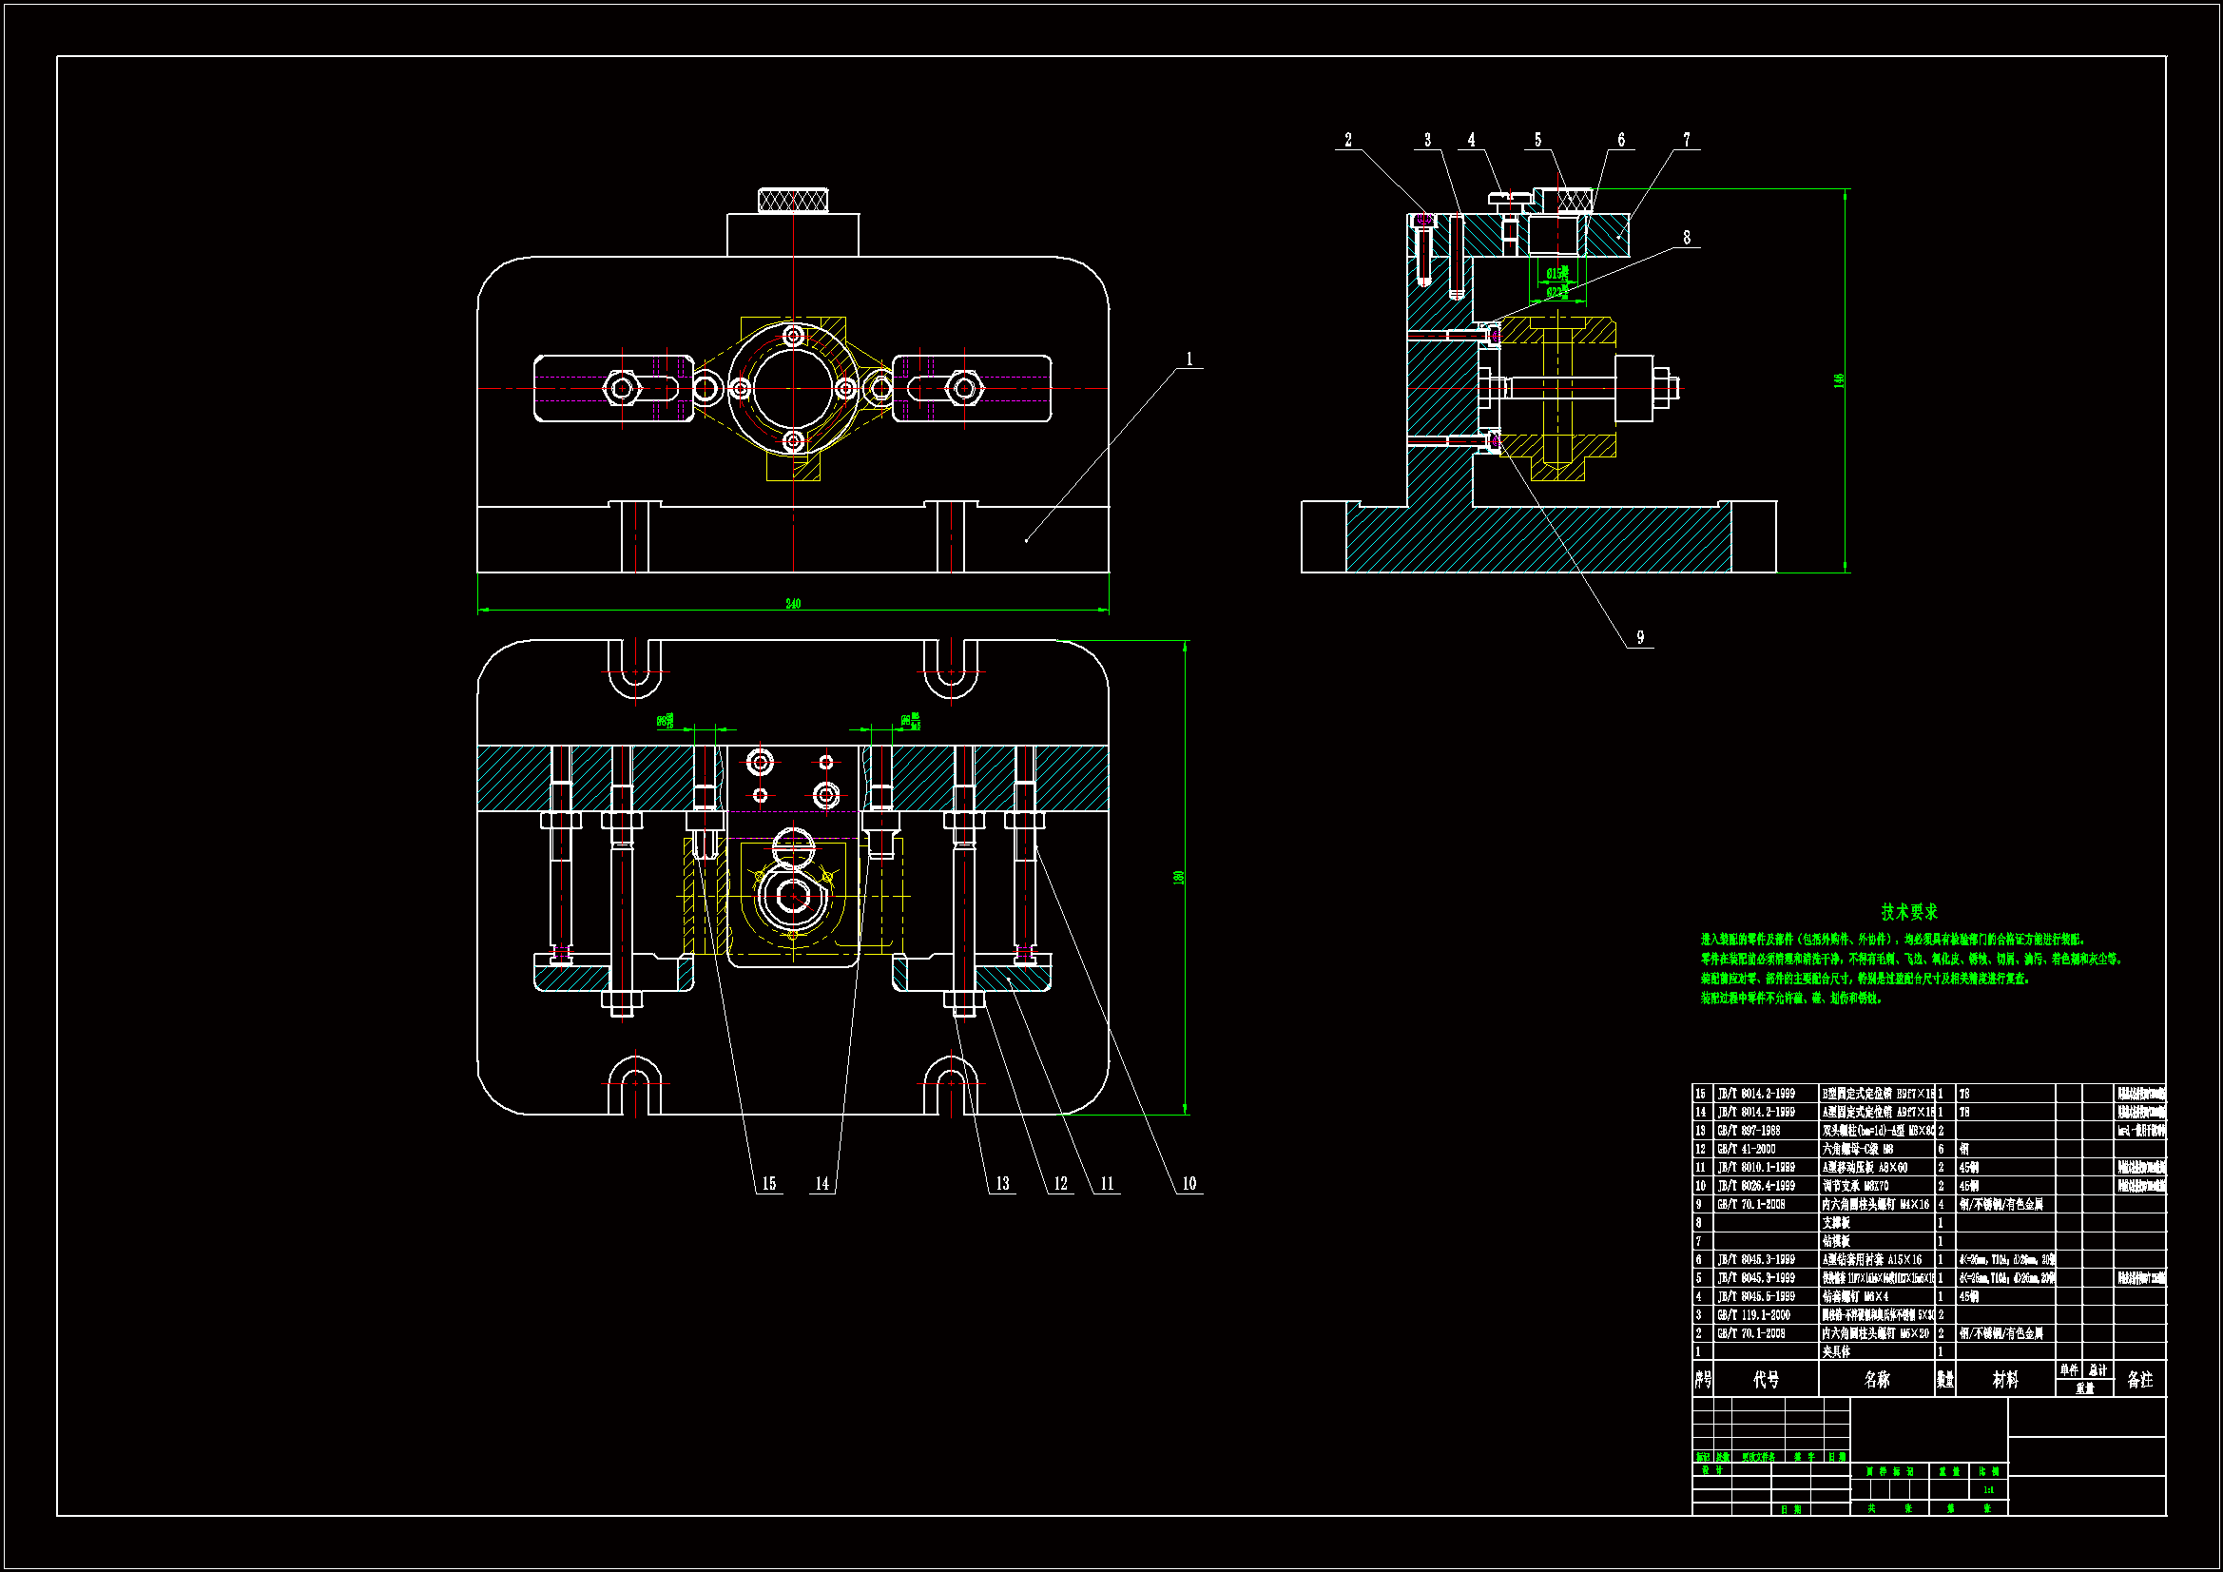Click GB/T 41-2000 in row 12
2223x1572 pixels.
pyautogui.click(x=1746, y=1149)
